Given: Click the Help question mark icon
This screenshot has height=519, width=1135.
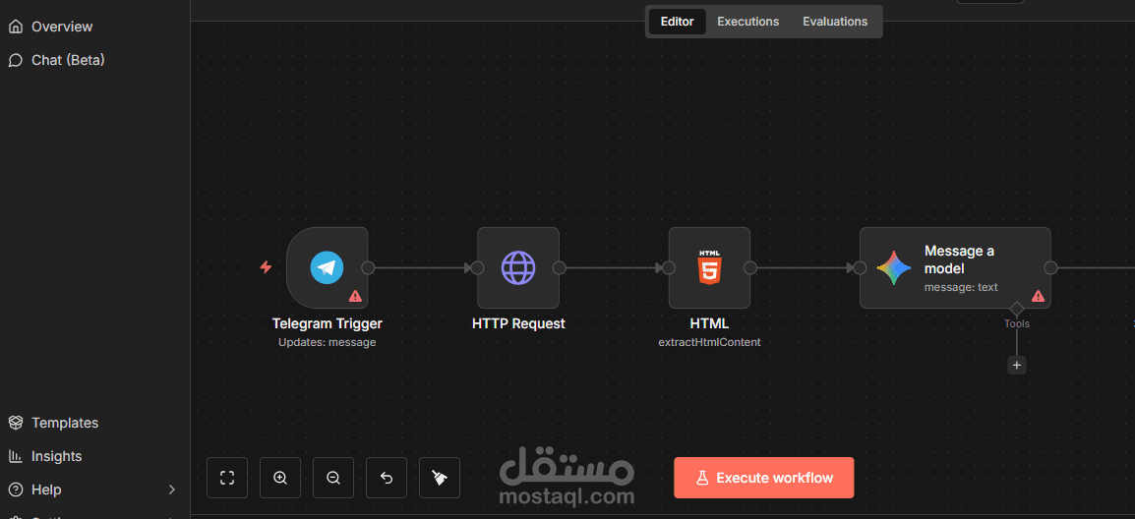Looking at the screenshot, I should 16,490.
